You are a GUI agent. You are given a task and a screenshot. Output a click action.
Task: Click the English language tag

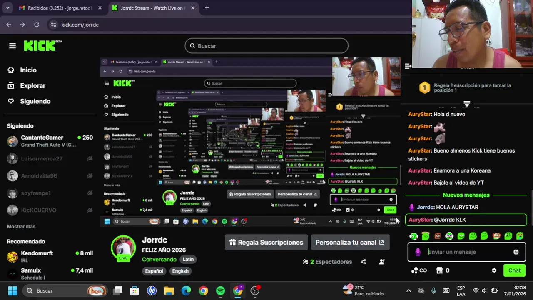click(x=180, y=271)
